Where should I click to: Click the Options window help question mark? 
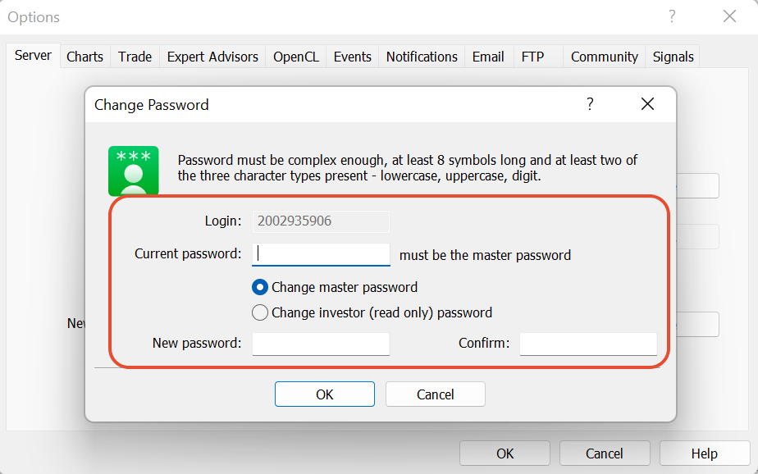coord(672,16)
